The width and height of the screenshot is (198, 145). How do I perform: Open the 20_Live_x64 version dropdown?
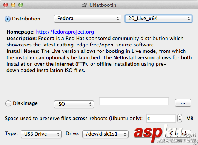click(x=159, y=19)
